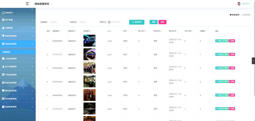Click the 下机信息管理 grid icon
Screen dimensions: 255x121
3,75
